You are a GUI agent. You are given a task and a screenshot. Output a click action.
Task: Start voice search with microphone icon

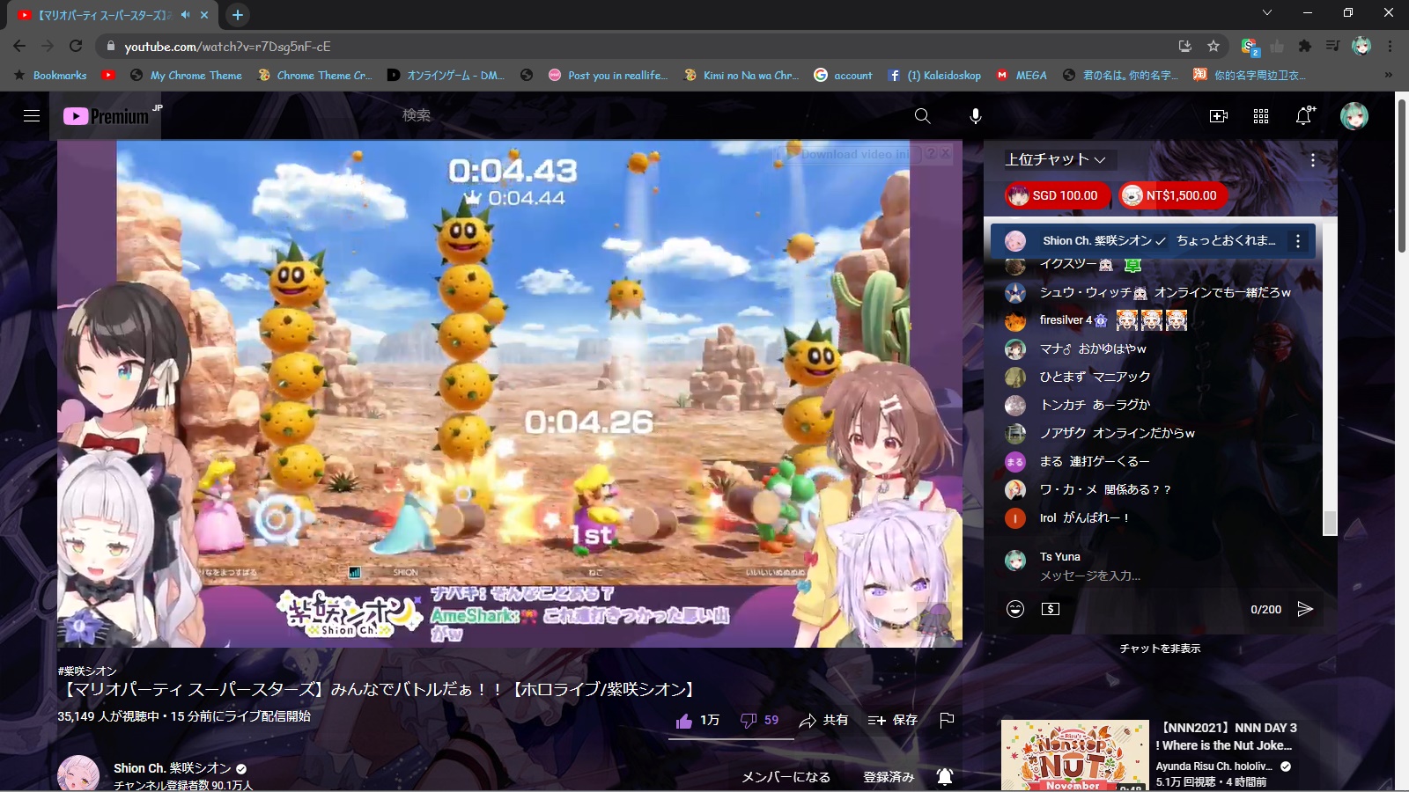click(976, 116)
